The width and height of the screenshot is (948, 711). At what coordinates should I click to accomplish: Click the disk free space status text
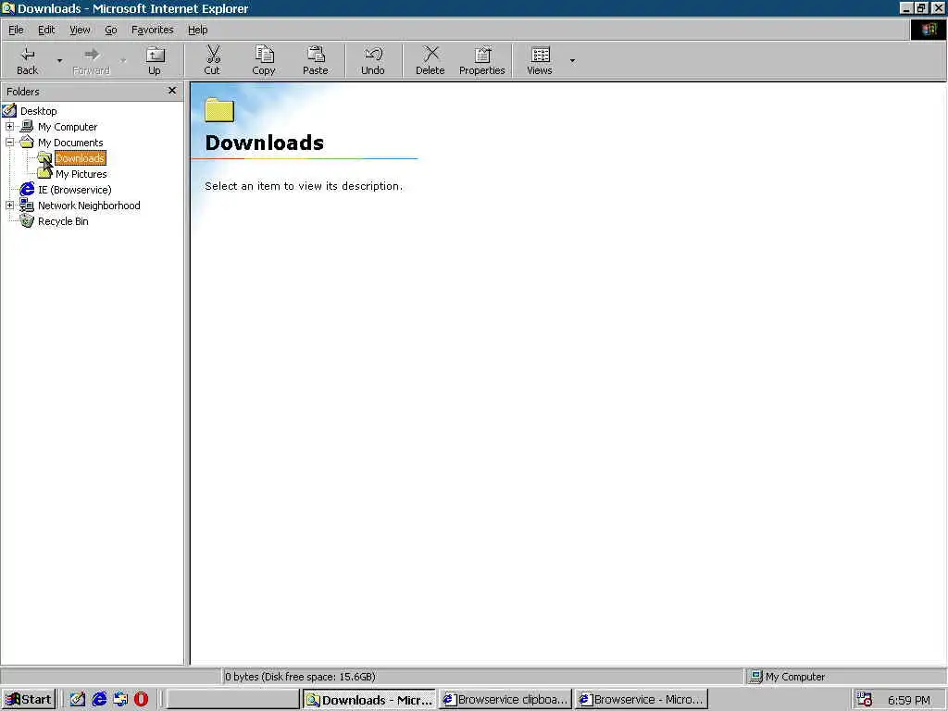[x=301, y=677]
